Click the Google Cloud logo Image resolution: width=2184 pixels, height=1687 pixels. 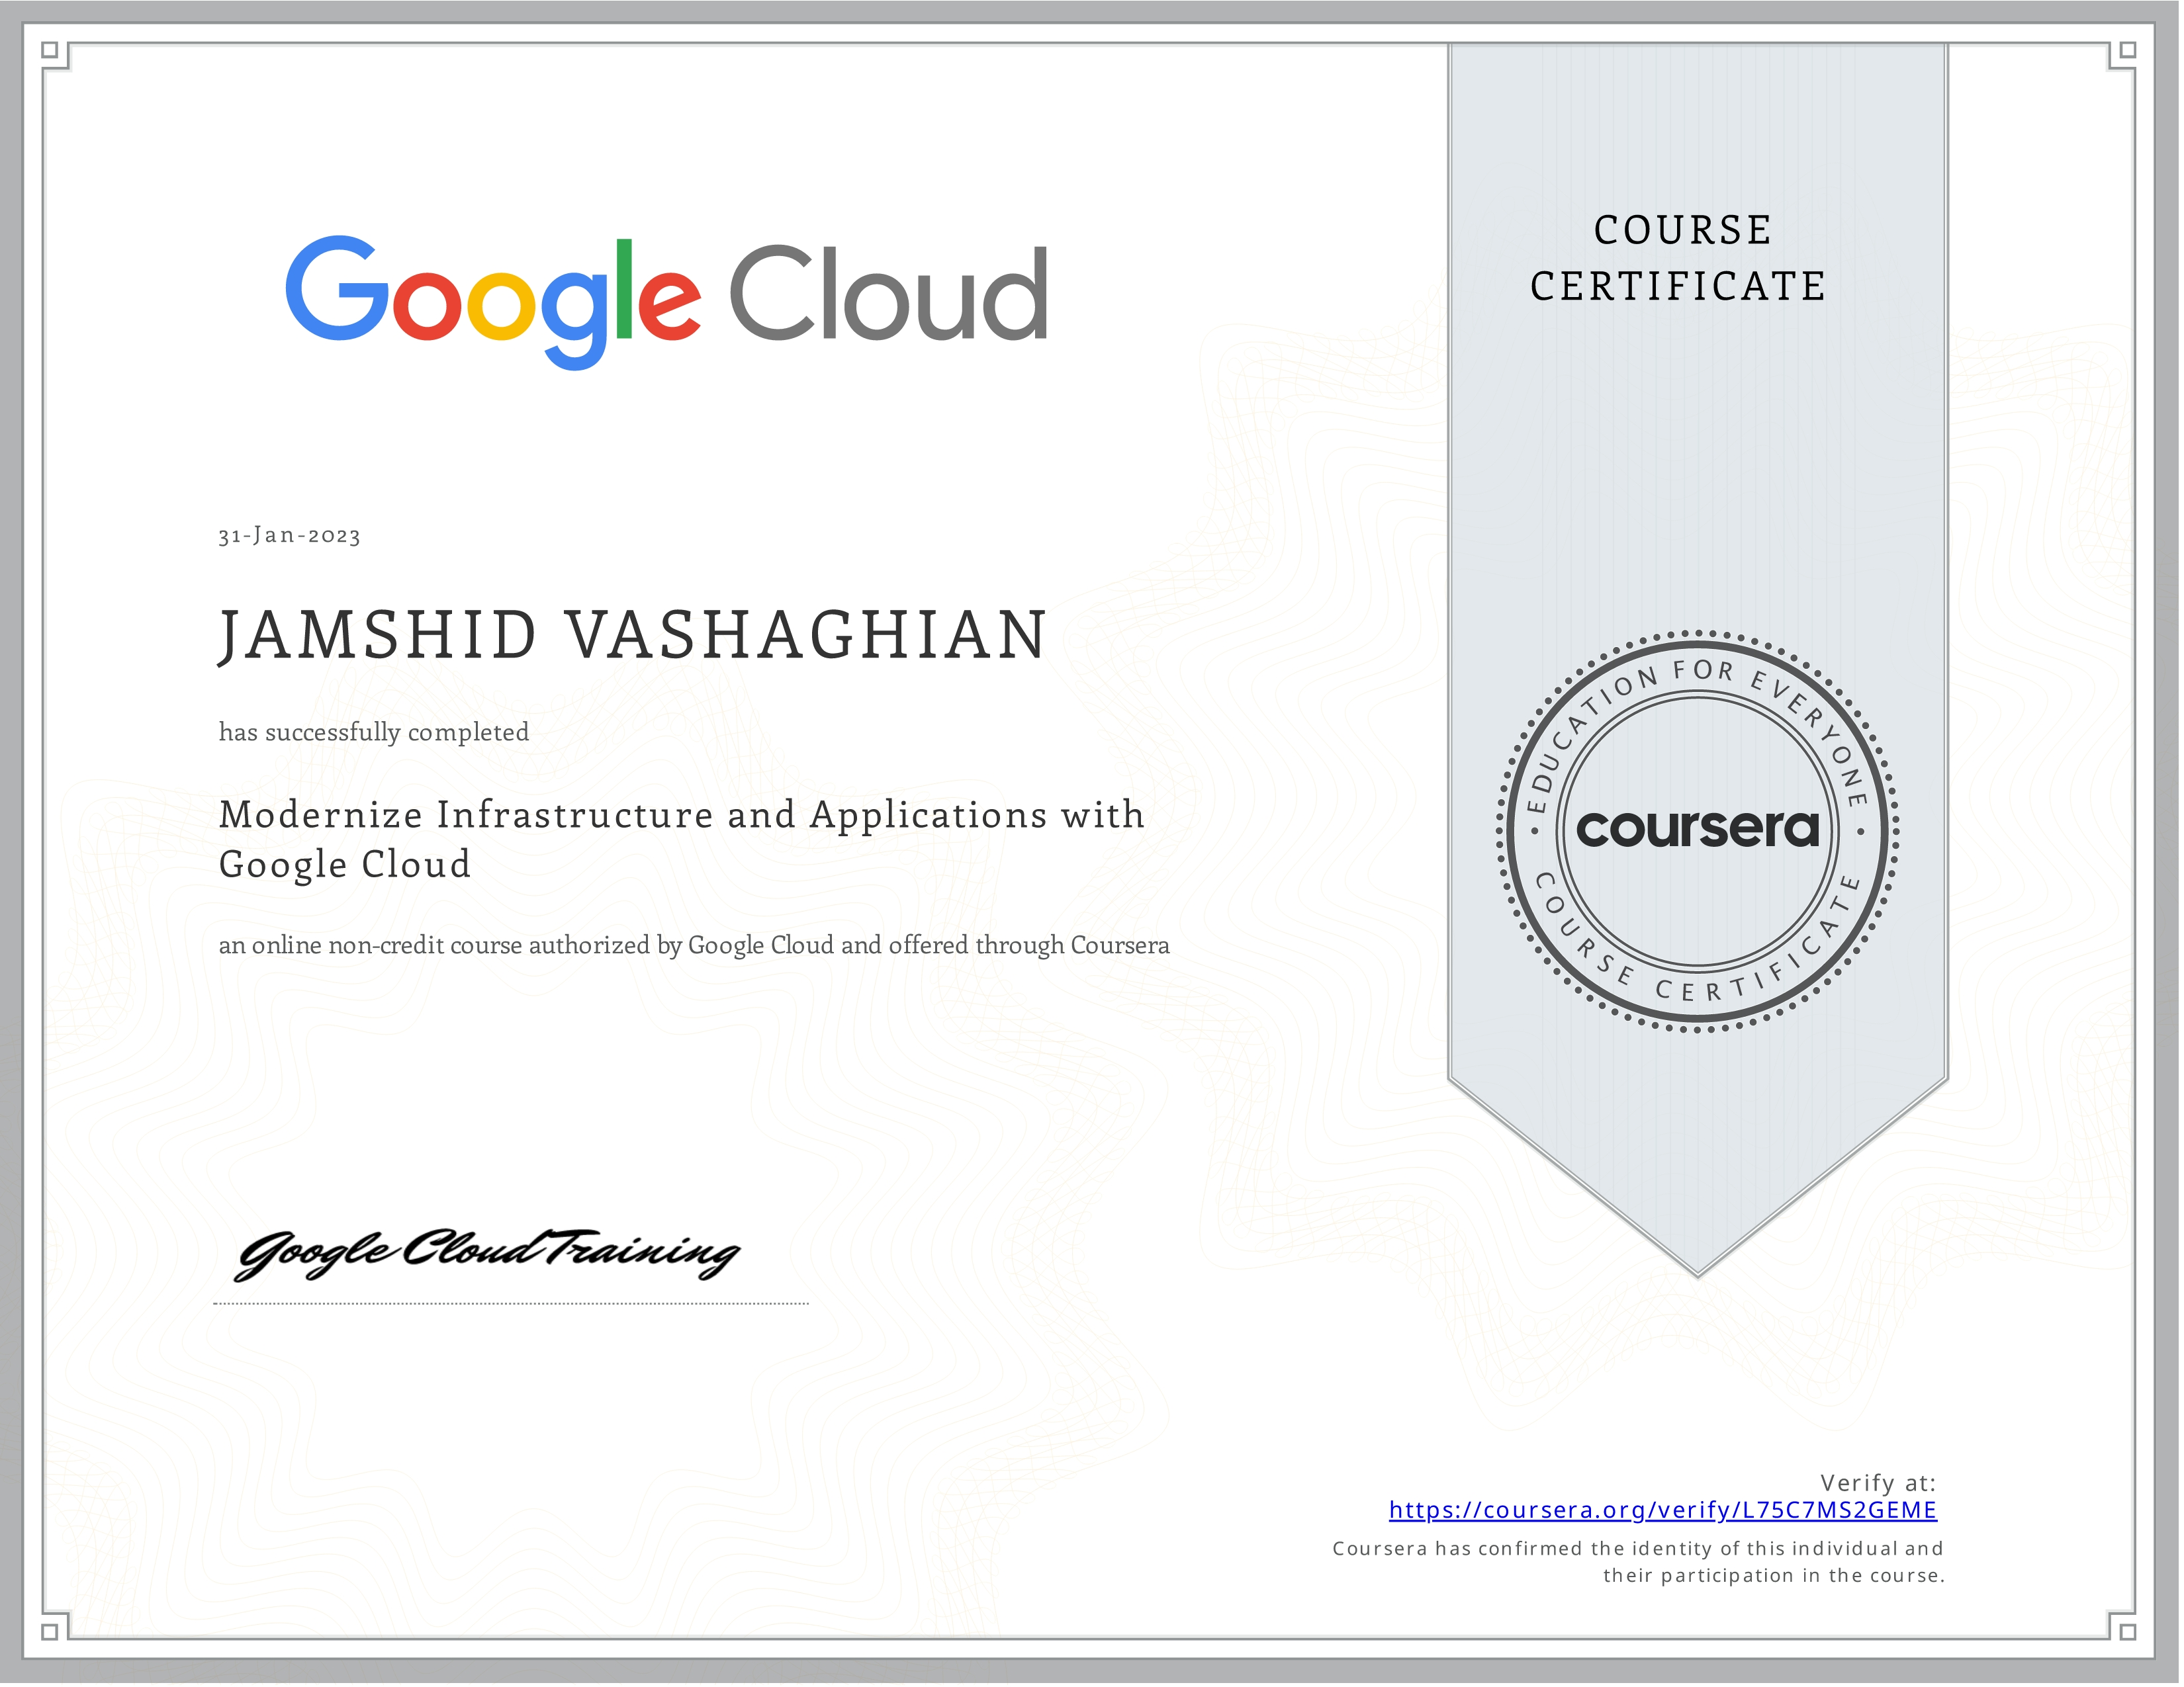pyautogui.click(x=666, y=299)
